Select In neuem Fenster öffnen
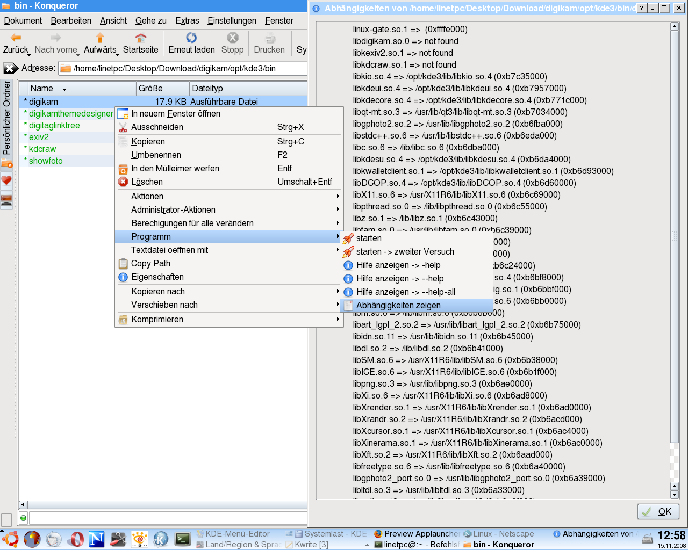688x550 pixels. click(230, 114)
